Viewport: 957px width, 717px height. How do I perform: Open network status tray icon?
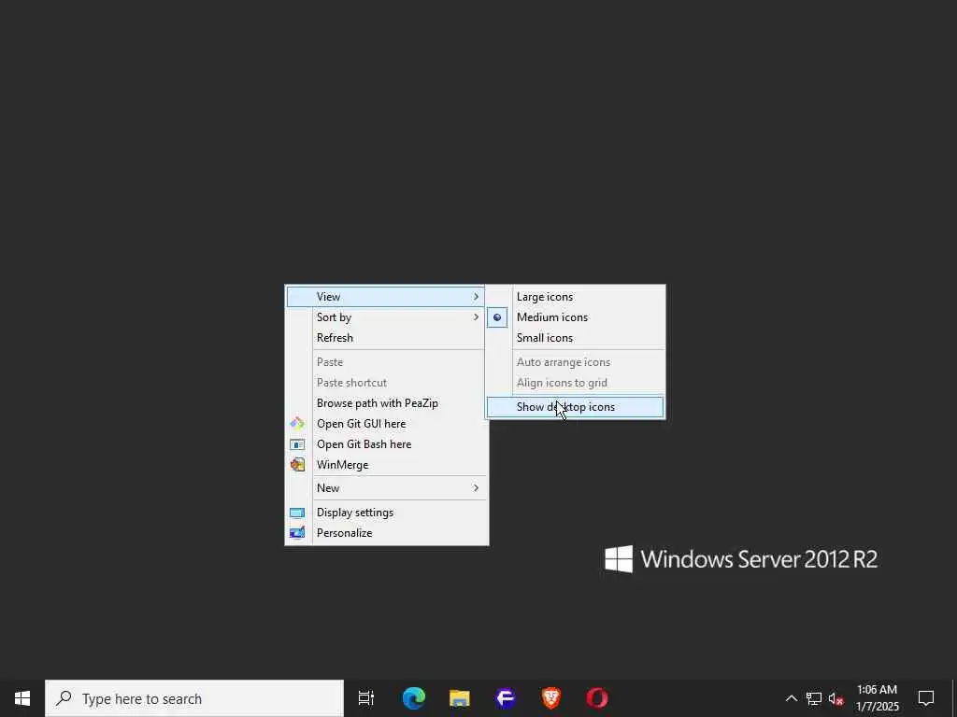[x=814, y=698]
